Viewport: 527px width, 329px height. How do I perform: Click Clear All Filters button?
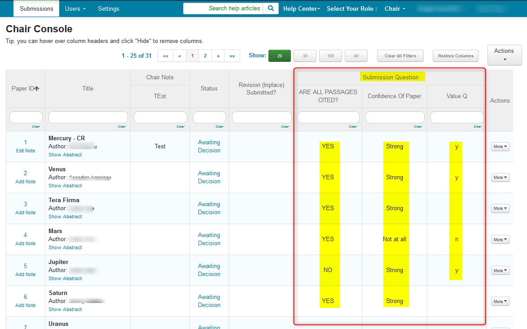pos(400,56)
